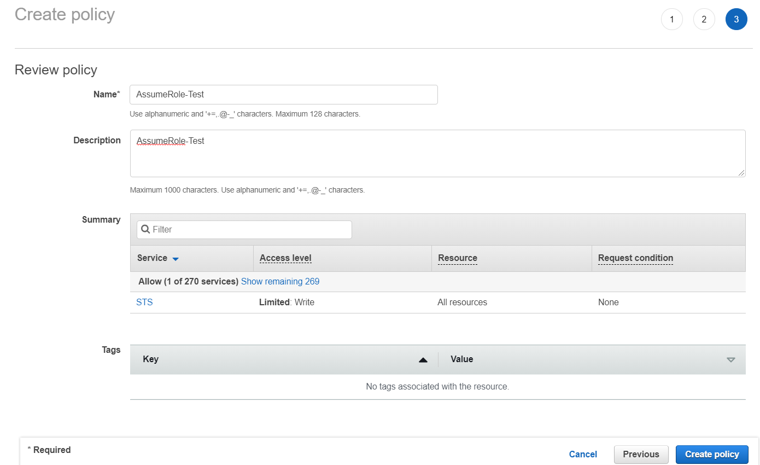Image resolution: width=760 pixels, height=465 pixels.
Task: Select the active step 3 circle
Action: pos(736,20)
